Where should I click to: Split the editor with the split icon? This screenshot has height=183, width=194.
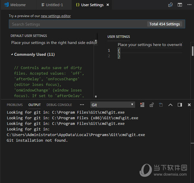(x=180, y=5)
